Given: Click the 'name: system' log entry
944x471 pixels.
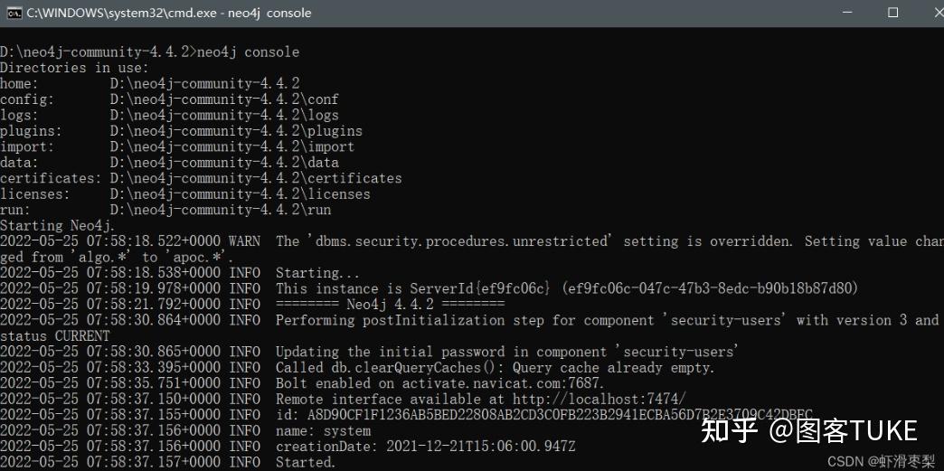Looking at the screenshot, I should (324, 430).
